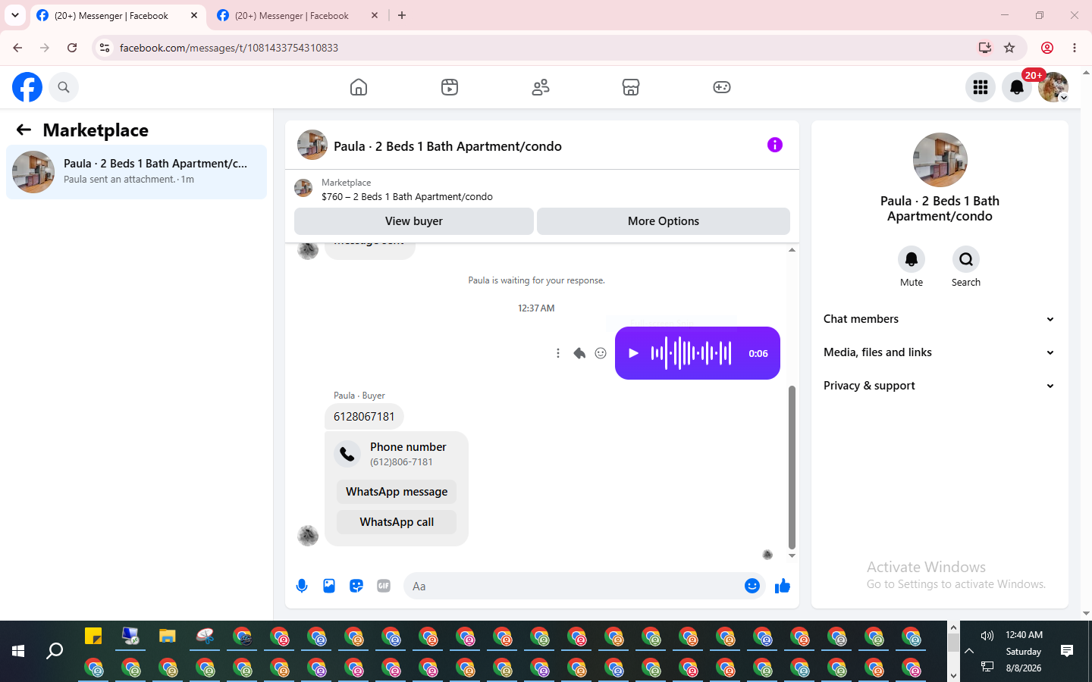The height and width of the screenshot is (682, 1092).
Task: Click the microphone voice clip icon
Action: pos(302,586)
